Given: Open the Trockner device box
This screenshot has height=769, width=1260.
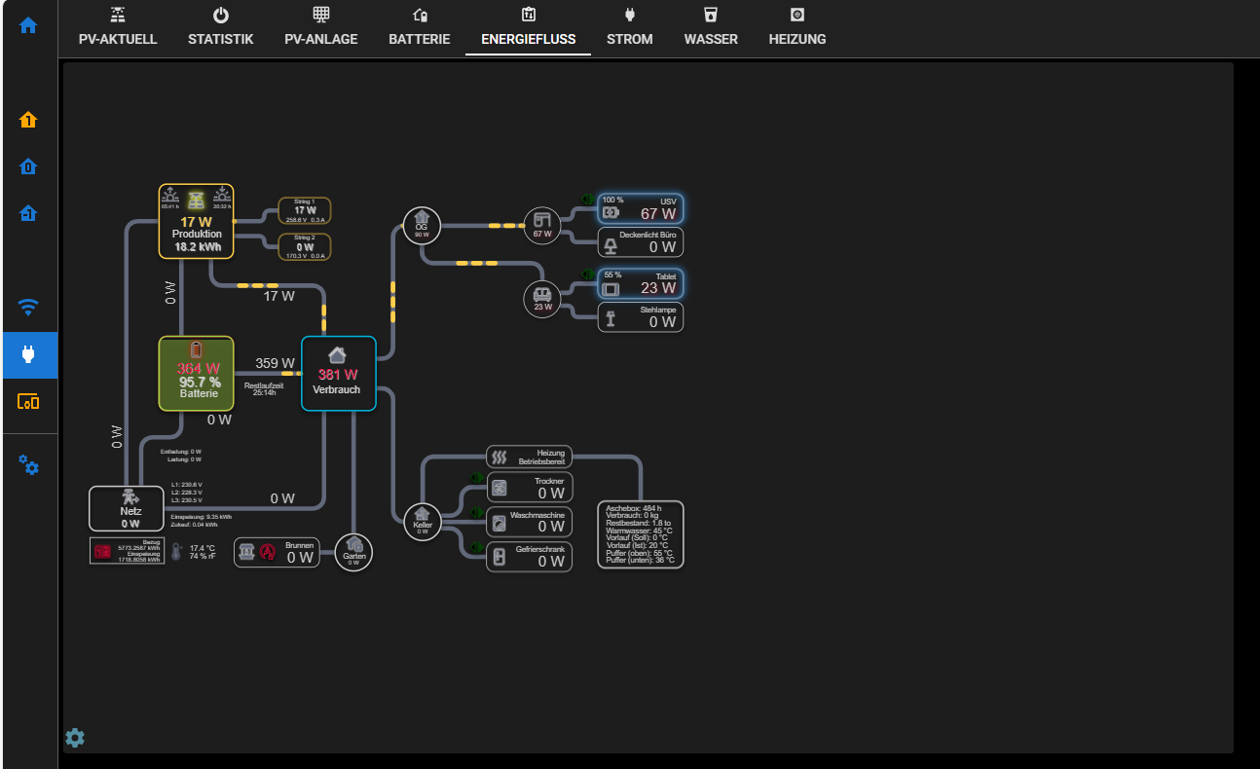Looking at the screenshot, I should click(530, 488).
